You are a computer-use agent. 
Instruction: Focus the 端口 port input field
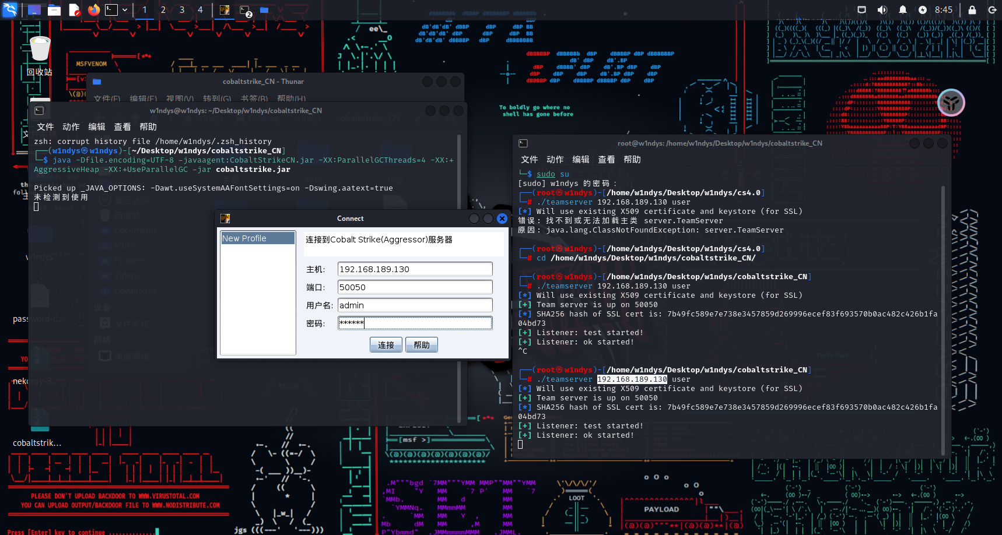coord(415,287)
